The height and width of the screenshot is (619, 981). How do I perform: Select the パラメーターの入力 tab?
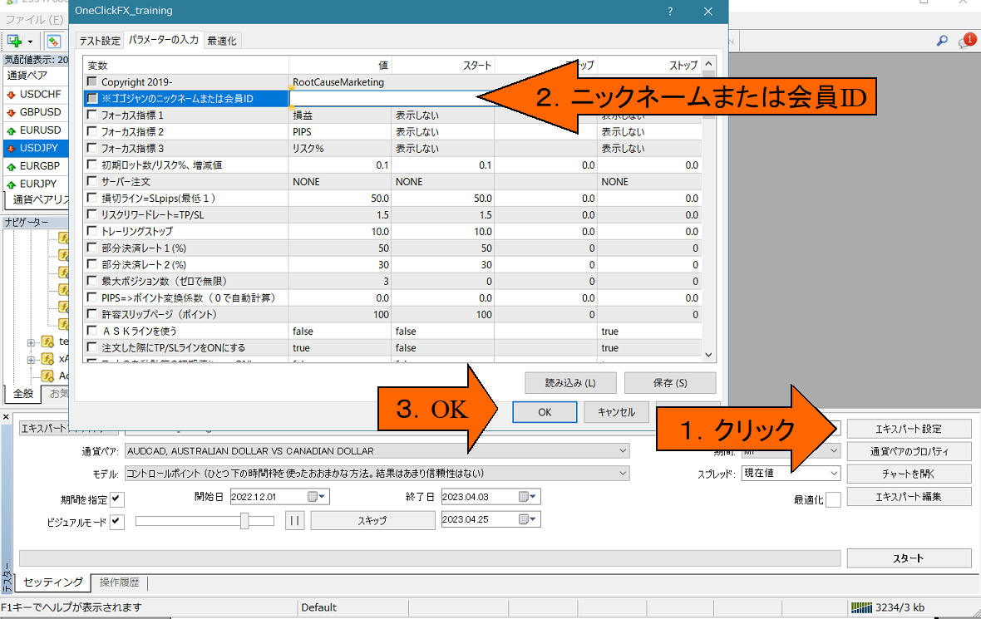163,39
